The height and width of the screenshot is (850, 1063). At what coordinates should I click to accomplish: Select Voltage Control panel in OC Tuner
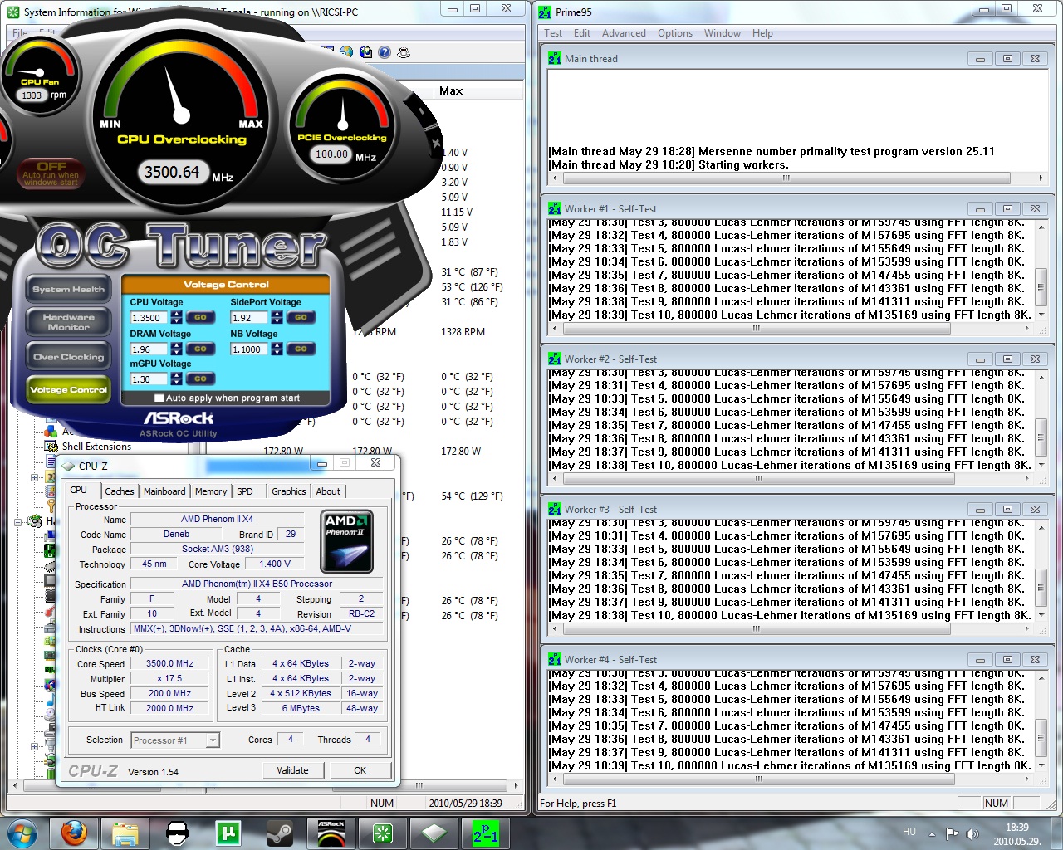click(x=68, y=389)
